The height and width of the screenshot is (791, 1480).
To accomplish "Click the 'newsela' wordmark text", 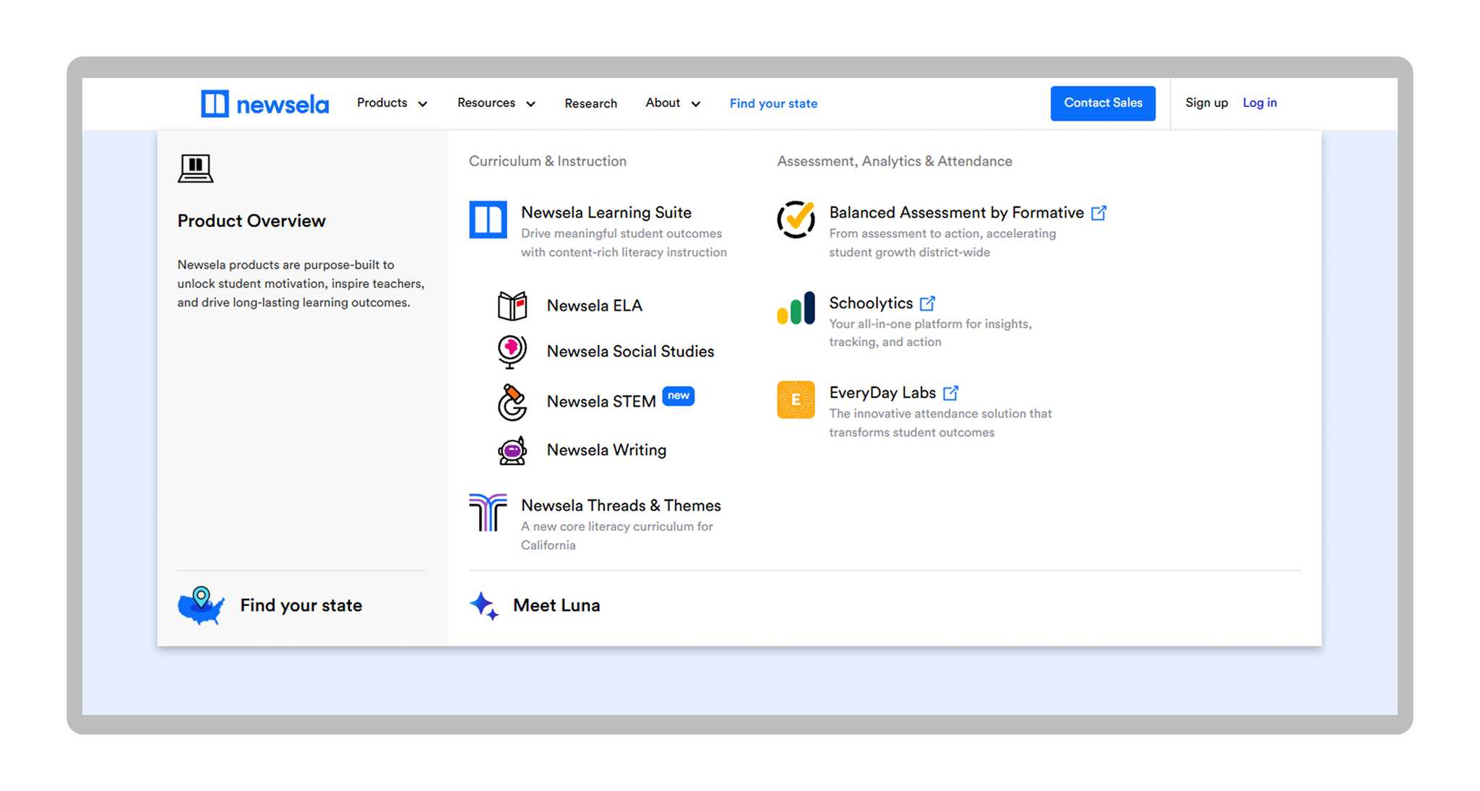I will tap(283, 105).
